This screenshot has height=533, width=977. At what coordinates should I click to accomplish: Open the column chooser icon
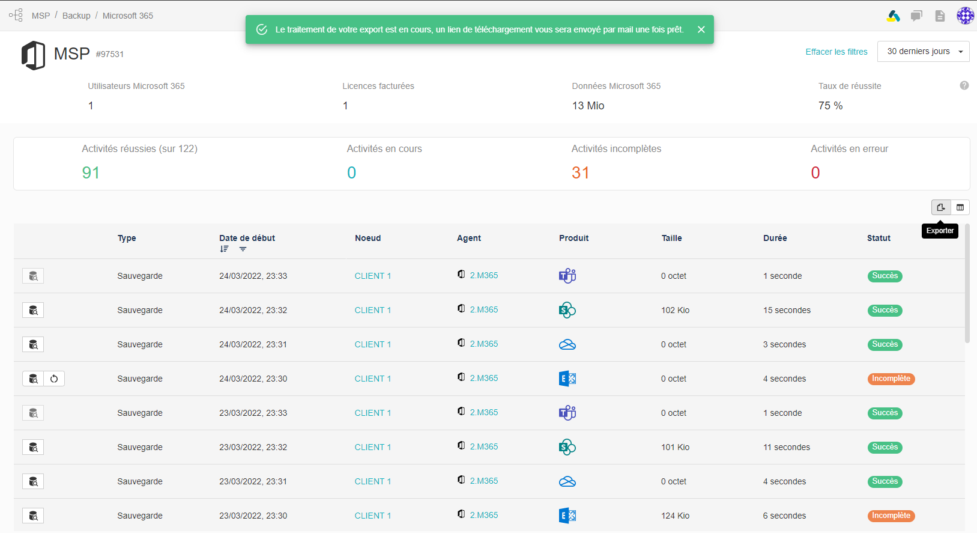[960, 207]
